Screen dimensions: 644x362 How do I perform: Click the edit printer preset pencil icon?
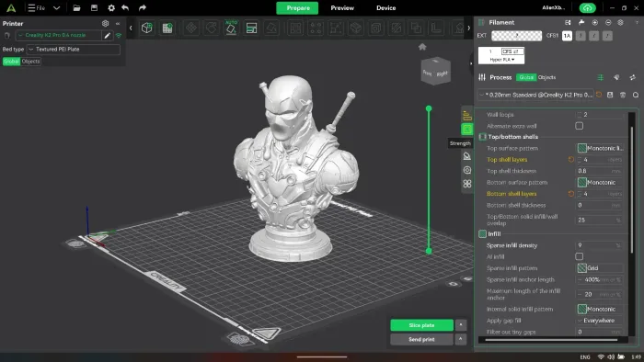click(108, 36)
